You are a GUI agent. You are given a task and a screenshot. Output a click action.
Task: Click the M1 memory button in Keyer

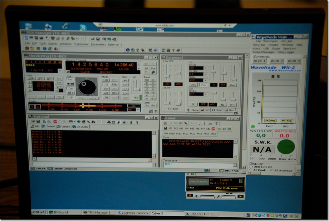pyautogui.click(x=170, y=129)
